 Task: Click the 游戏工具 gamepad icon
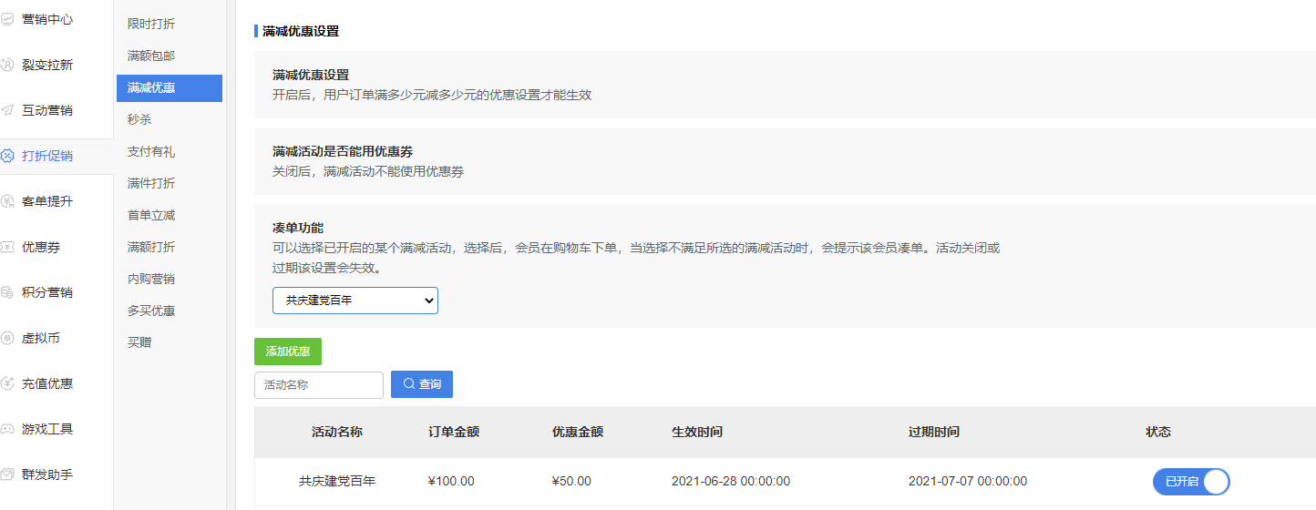[7, 429]
